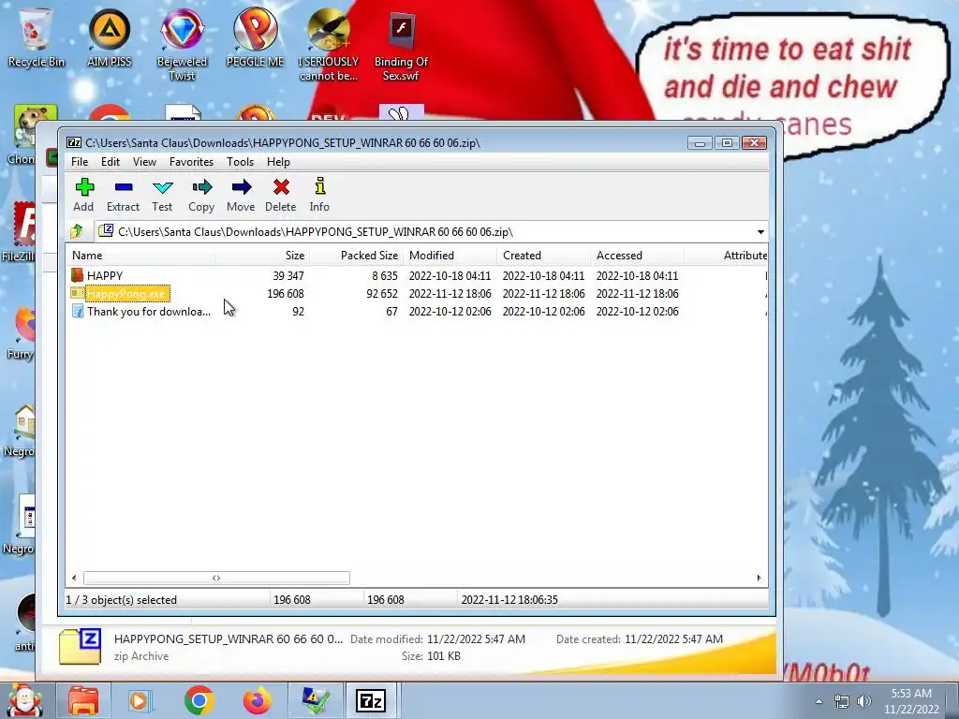959x719 pixels.
Task: Sort by the Modified column header
Action: (450, 256)
